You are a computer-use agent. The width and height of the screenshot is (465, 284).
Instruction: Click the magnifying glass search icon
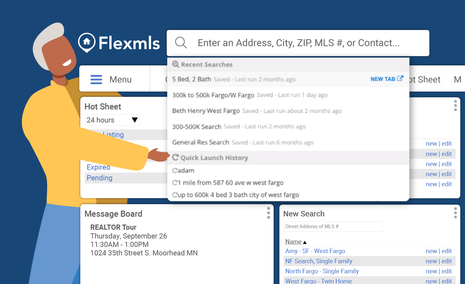pos(181,43)
